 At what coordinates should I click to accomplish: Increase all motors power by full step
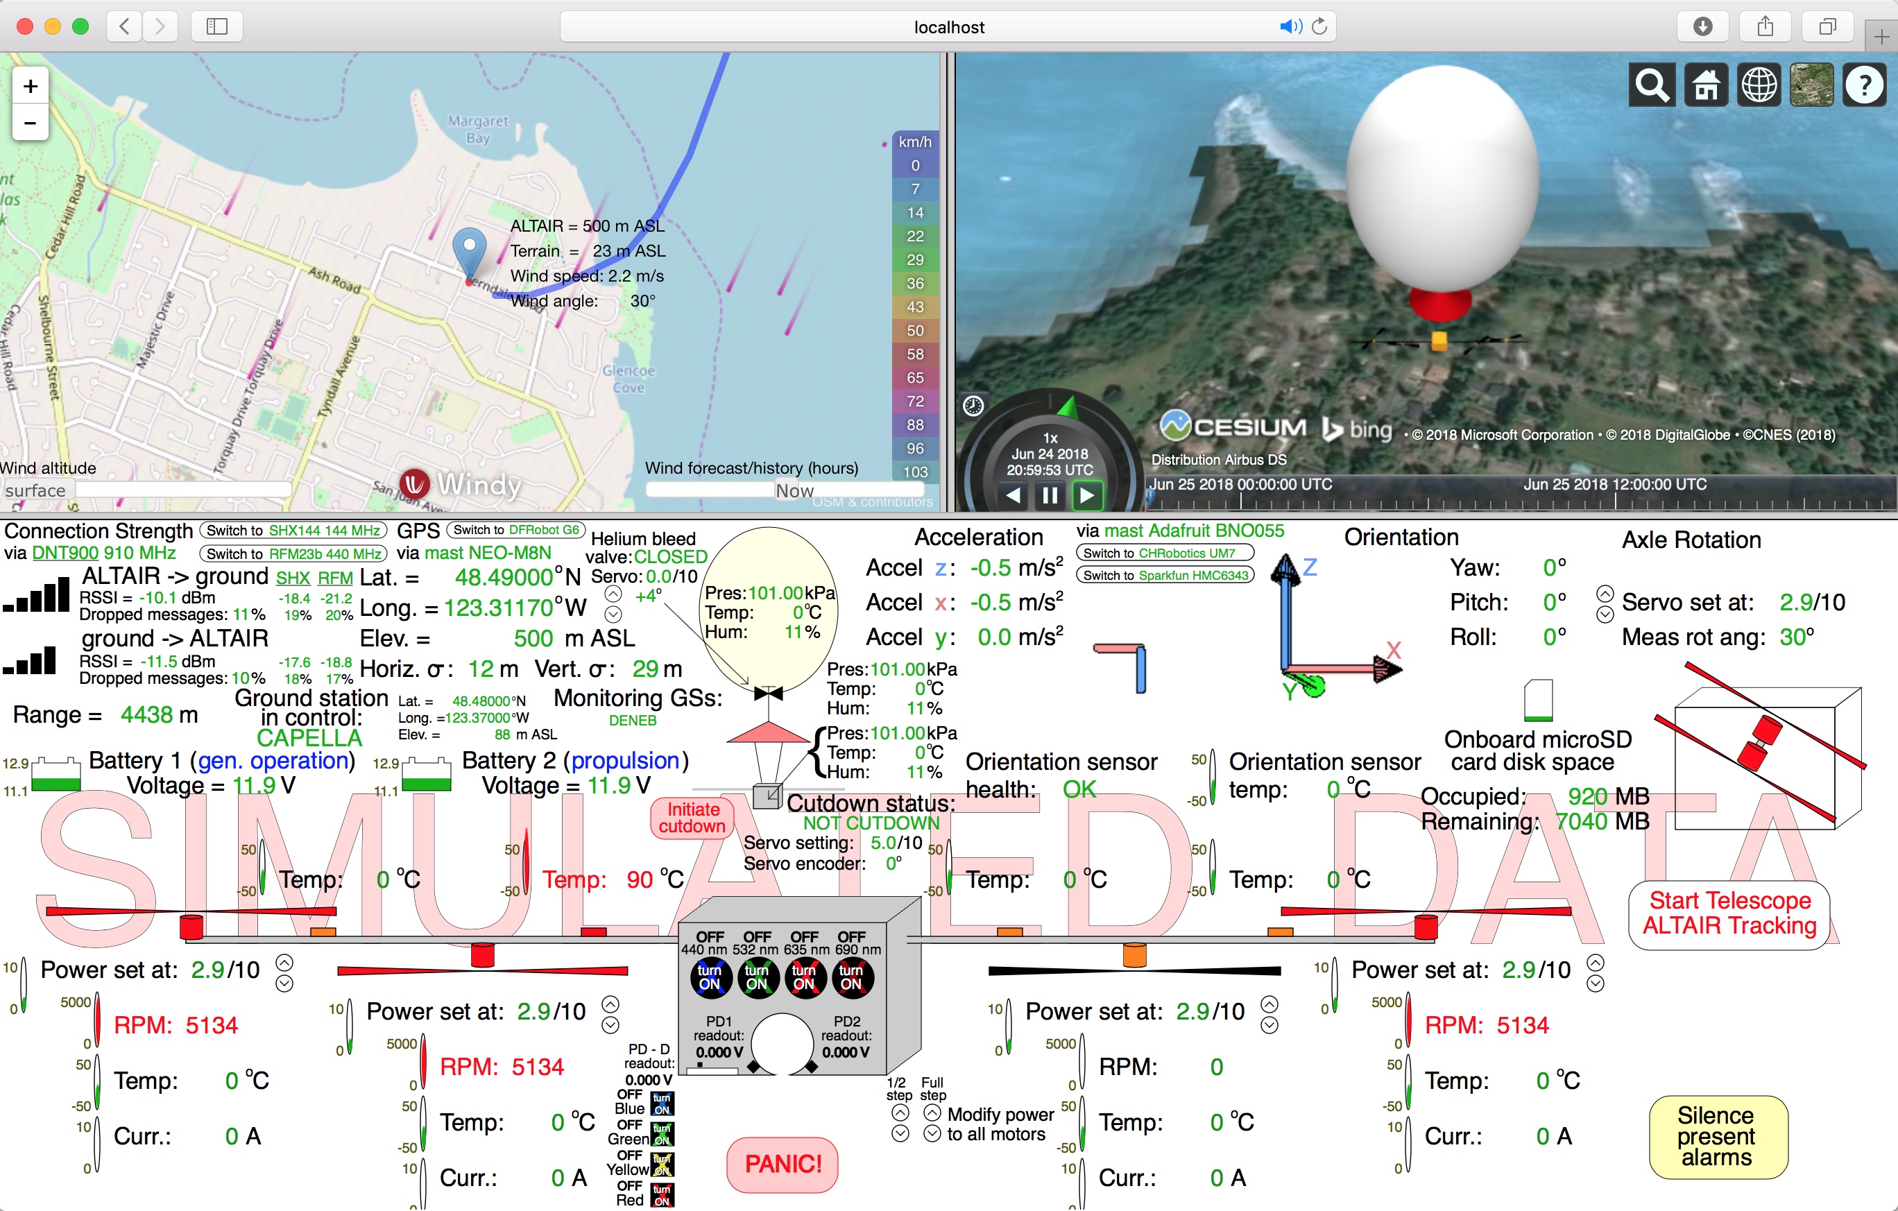point(932,1112)
